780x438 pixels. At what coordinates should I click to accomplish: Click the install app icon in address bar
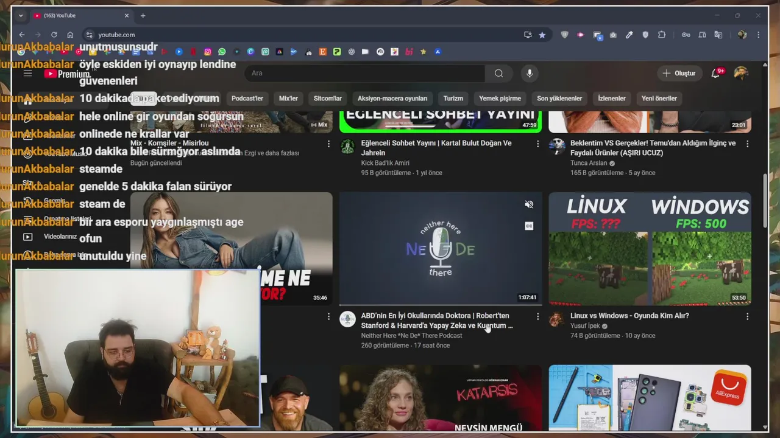528,35
